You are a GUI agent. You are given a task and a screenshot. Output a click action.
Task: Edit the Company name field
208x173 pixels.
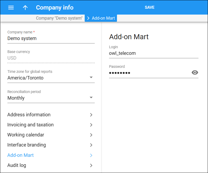click(51, 38)
